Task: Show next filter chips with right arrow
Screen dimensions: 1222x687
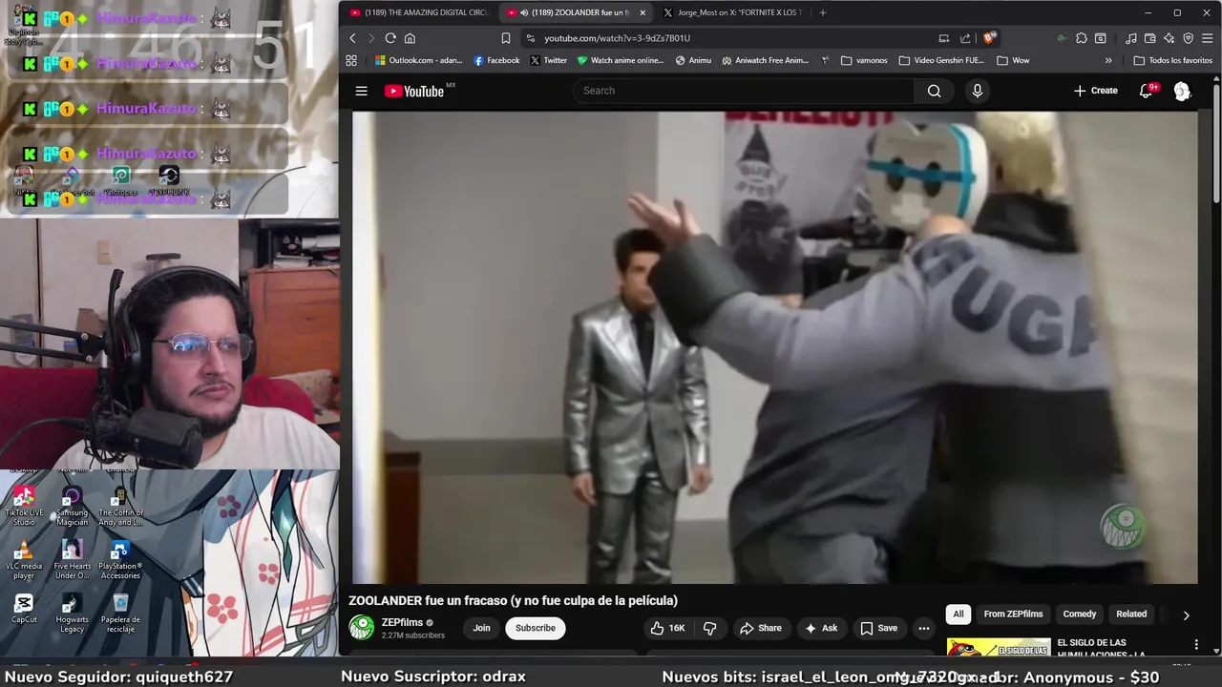Action: coord(1186,615)
